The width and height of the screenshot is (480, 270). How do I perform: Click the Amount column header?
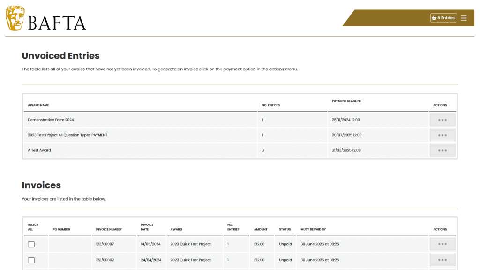(261, 229)
